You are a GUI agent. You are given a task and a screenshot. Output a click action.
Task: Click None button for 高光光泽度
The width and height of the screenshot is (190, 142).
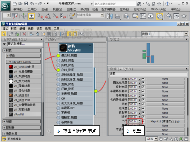pyautogui.click(x=165, y=83)
